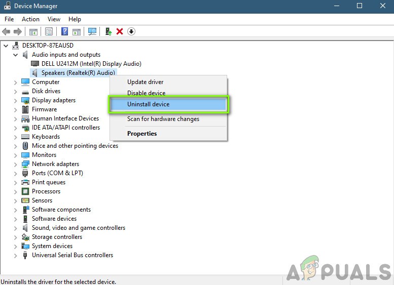Image resolution: width=394 pixels, height=285 pixels.
Task: Choose Update driver from context menu
Action: 169,82
